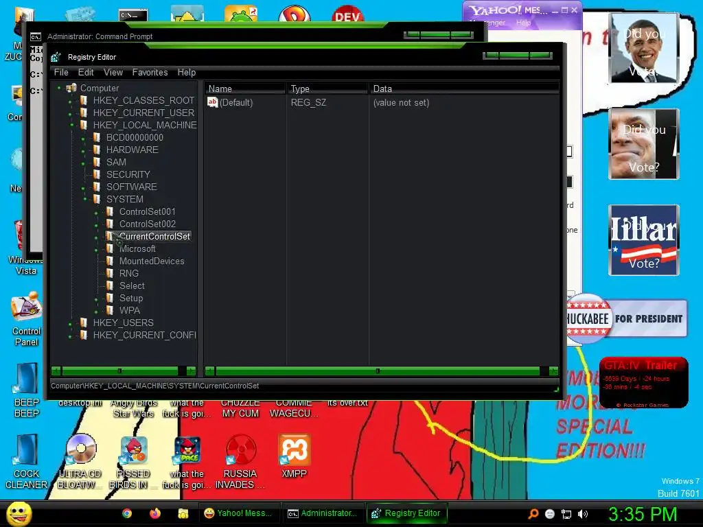Open the View menu

coord(113,72)
